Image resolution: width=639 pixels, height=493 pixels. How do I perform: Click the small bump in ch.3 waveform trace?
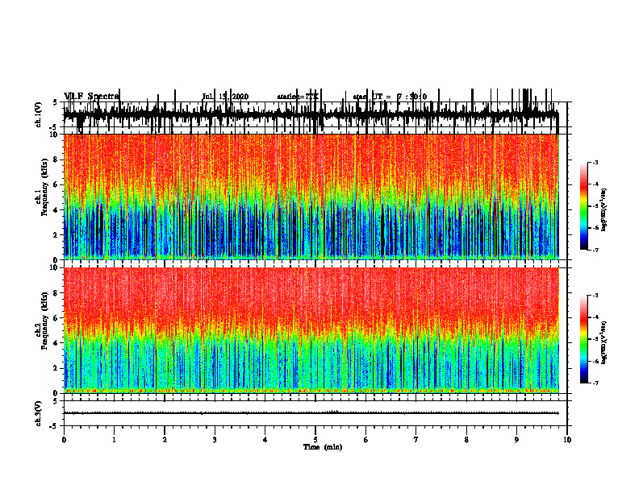tap(334, 412)
